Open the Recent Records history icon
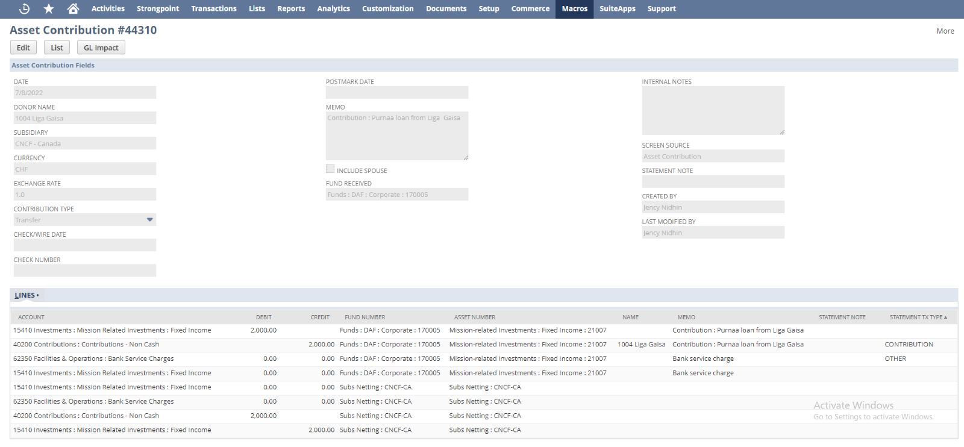964x447 pixels. click(x=25, y=8)
